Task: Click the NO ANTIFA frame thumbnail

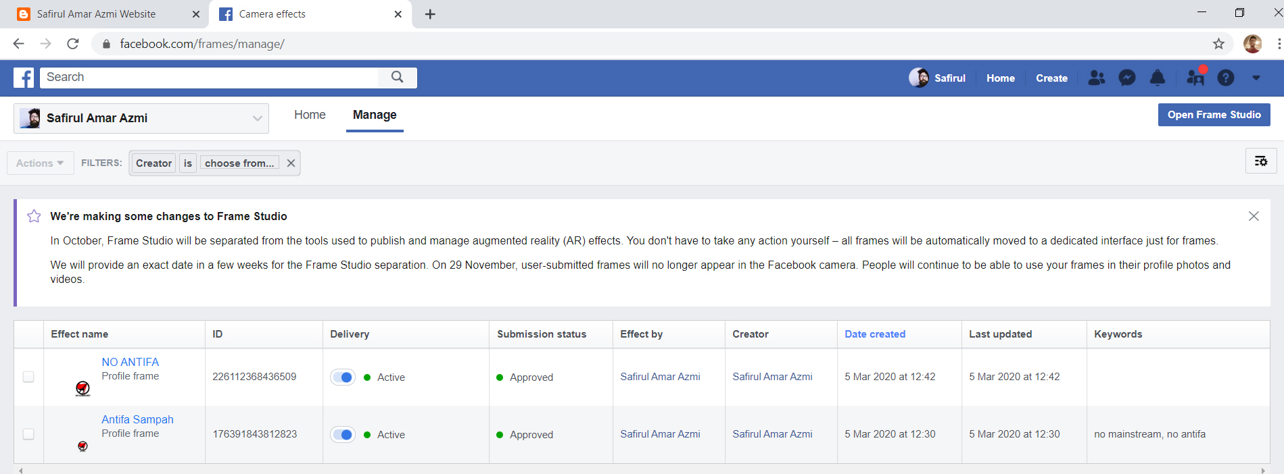Action: 82,388
